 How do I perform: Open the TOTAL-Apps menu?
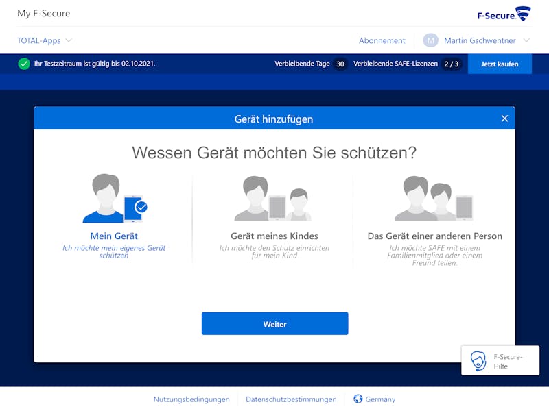tap(39, 40)
